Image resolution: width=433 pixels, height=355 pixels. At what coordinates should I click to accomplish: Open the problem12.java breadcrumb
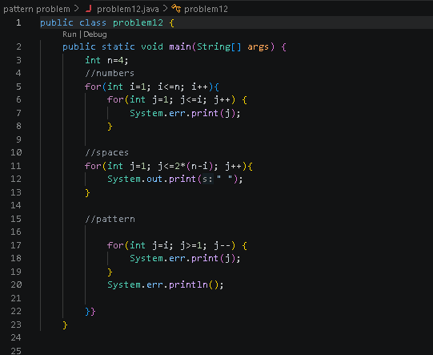point(128,9)
